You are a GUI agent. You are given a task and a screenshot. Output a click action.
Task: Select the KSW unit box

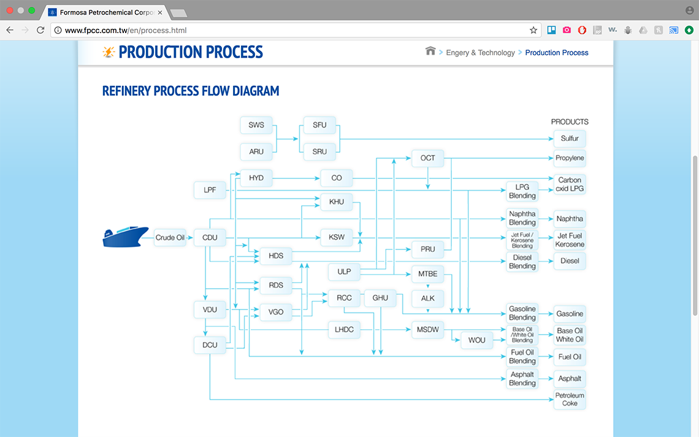337,237
